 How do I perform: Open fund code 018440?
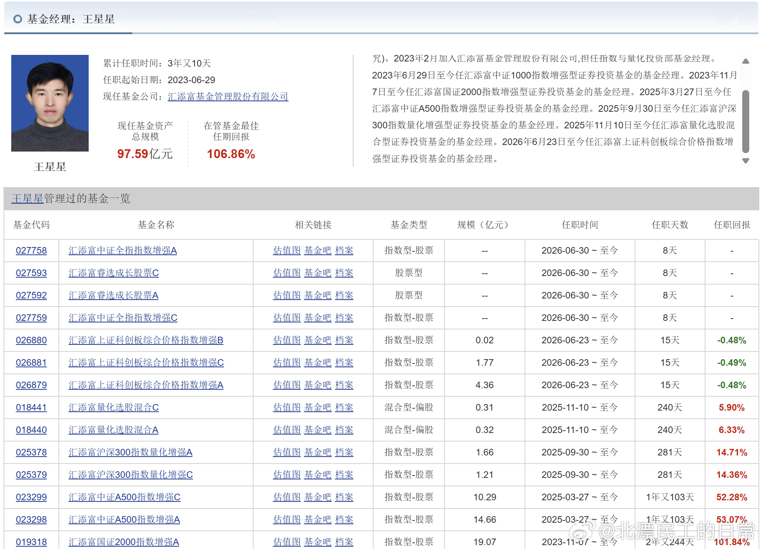coord(31,430)
